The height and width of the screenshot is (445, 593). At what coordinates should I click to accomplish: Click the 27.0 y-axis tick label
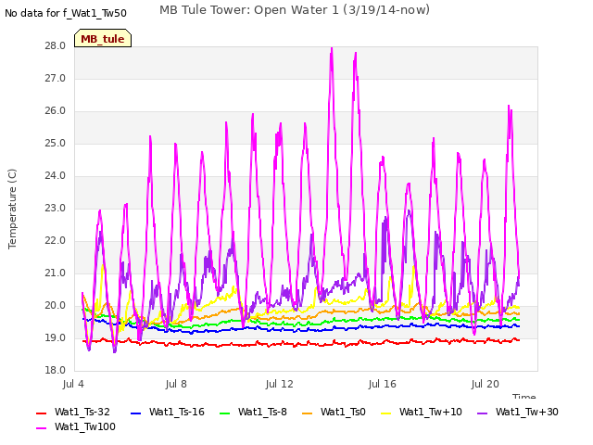[56, 79]
